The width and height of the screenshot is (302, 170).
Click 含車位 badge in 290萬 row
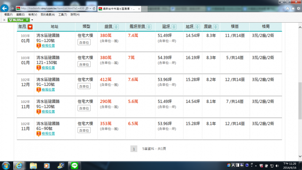(x=84, y=108)
